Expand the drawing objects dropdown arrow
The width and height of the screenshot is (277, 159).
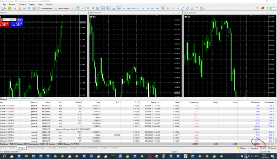click(204, 8)
